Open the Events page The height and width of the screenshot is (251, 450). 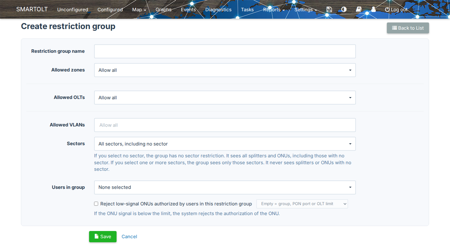(188, 10)
